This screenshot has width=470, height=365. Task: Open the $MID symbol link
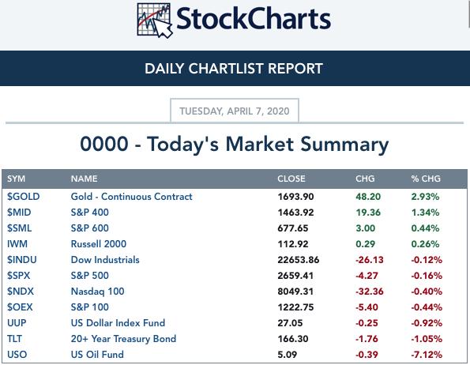(x=19, y=213)
